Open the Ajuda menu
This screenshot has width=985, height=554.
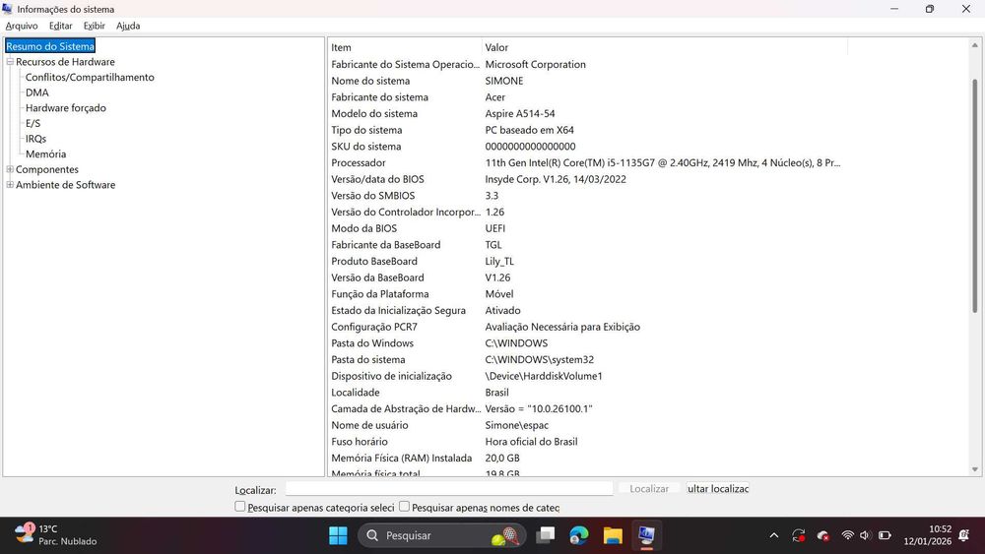click(128, 26)
